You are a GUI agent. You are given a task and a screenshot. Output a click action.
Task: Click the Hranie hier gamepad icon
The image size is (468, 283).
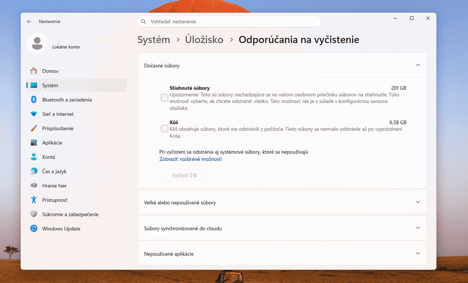(x=34, y=185)
